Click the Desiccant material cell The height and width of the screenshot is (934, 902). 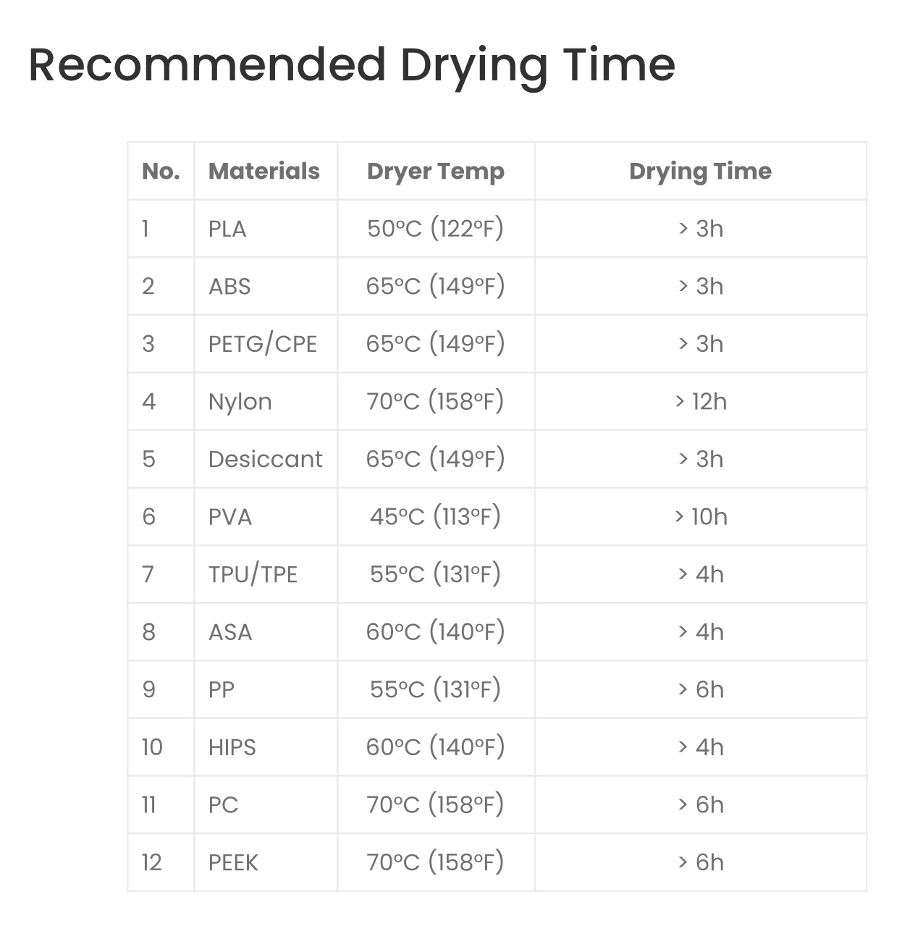[x=265, y=459]
